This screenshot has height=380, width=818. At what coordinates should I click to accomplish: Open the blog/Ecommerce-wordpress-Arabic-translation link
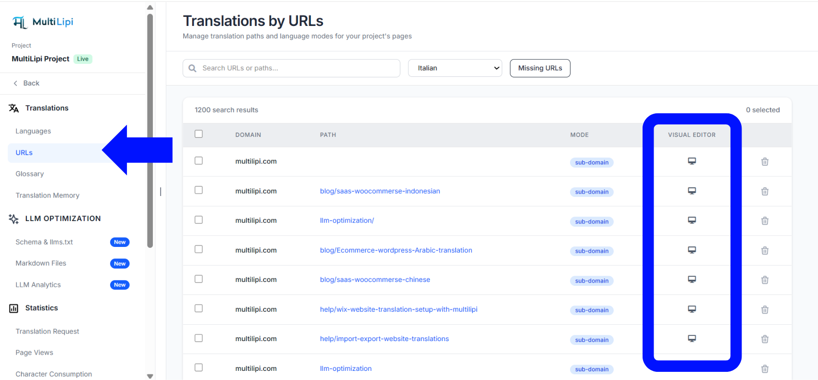pyautogui.click(x=396, y=250)
